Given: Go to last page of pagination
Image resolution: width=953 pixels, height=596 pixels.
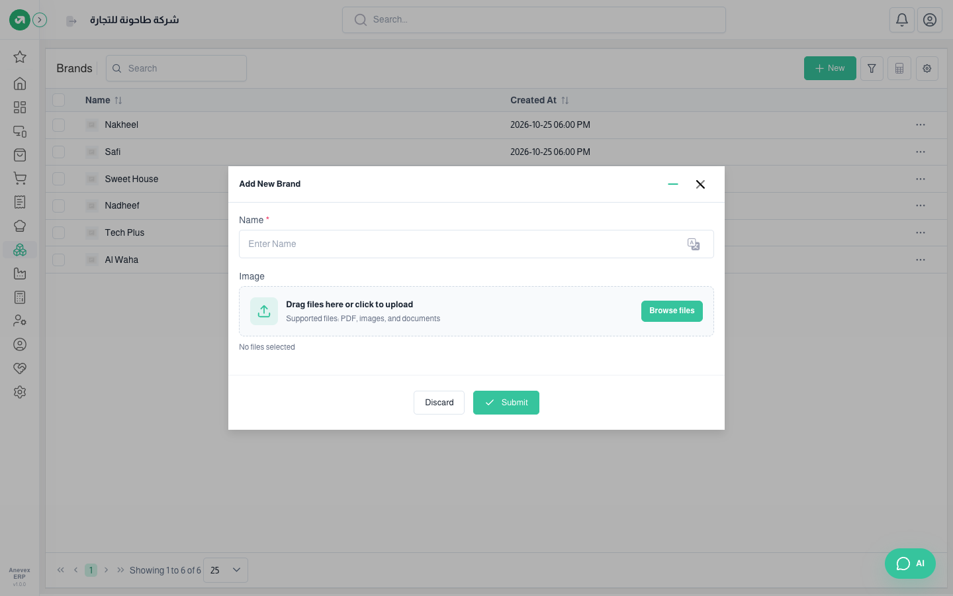Looking at the screenshot, I should (120, 570).
